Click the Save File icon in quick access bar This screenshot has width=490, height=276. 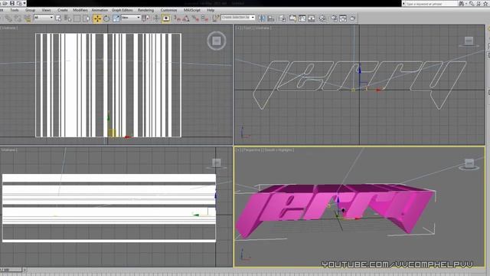(x=12, y=3)
